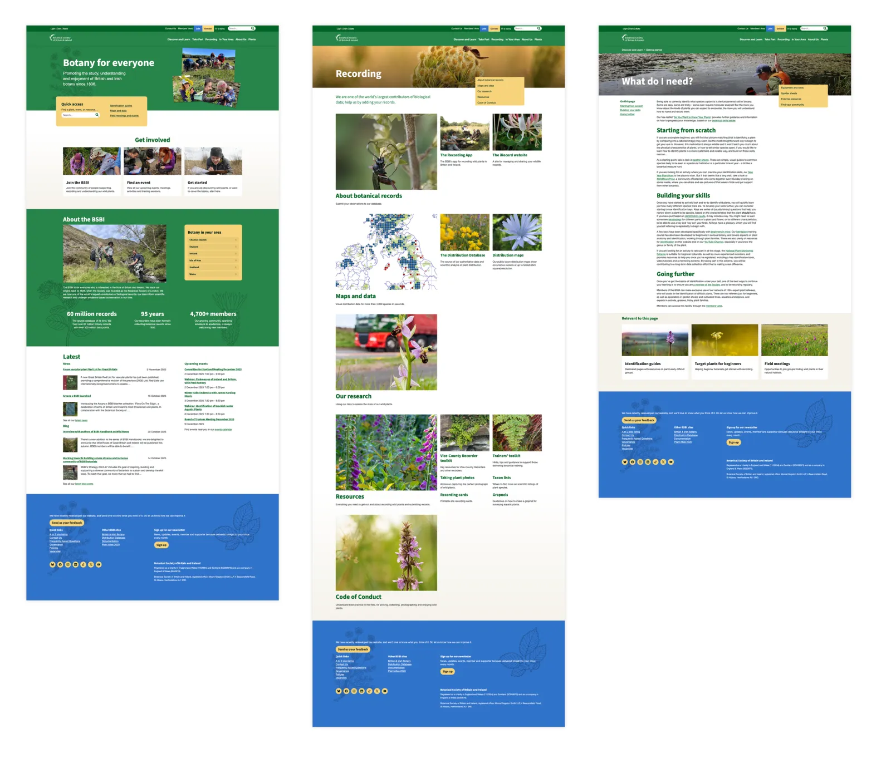This screenshot has width=891, height=763.
Task: Click 'Starting from scratch' on-this-page link
Action: tap(631, 106)
